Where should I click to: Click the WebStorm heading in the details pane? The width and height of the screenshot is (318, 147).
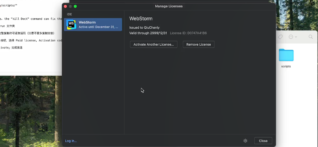(x=141, y=19)
